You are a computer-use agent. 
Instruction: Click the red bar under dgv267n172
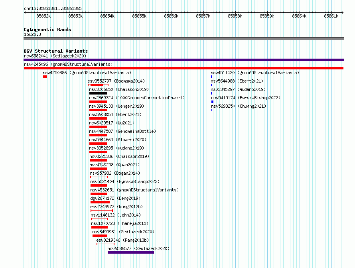(100, 202)
